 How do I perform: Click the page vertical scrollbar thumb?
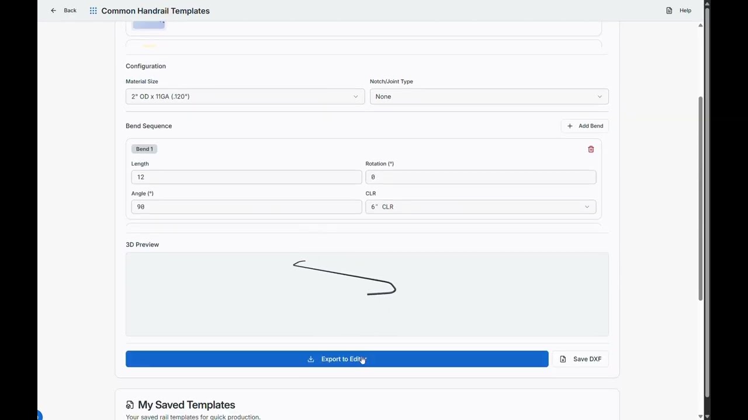700,198
